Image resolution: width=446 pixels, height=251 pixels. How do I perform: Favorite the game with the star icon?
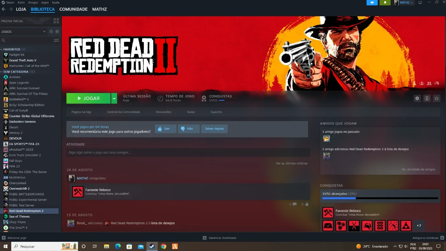[x=437, y=98]
